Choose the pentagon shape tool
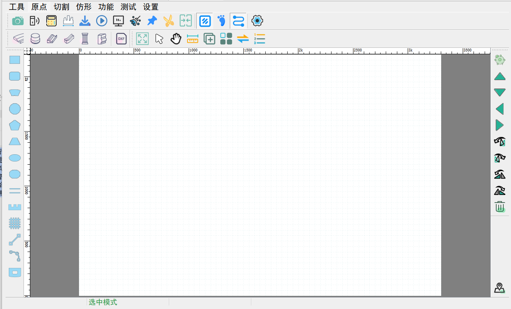Screen dimensions: 511x309 point(15,125)
